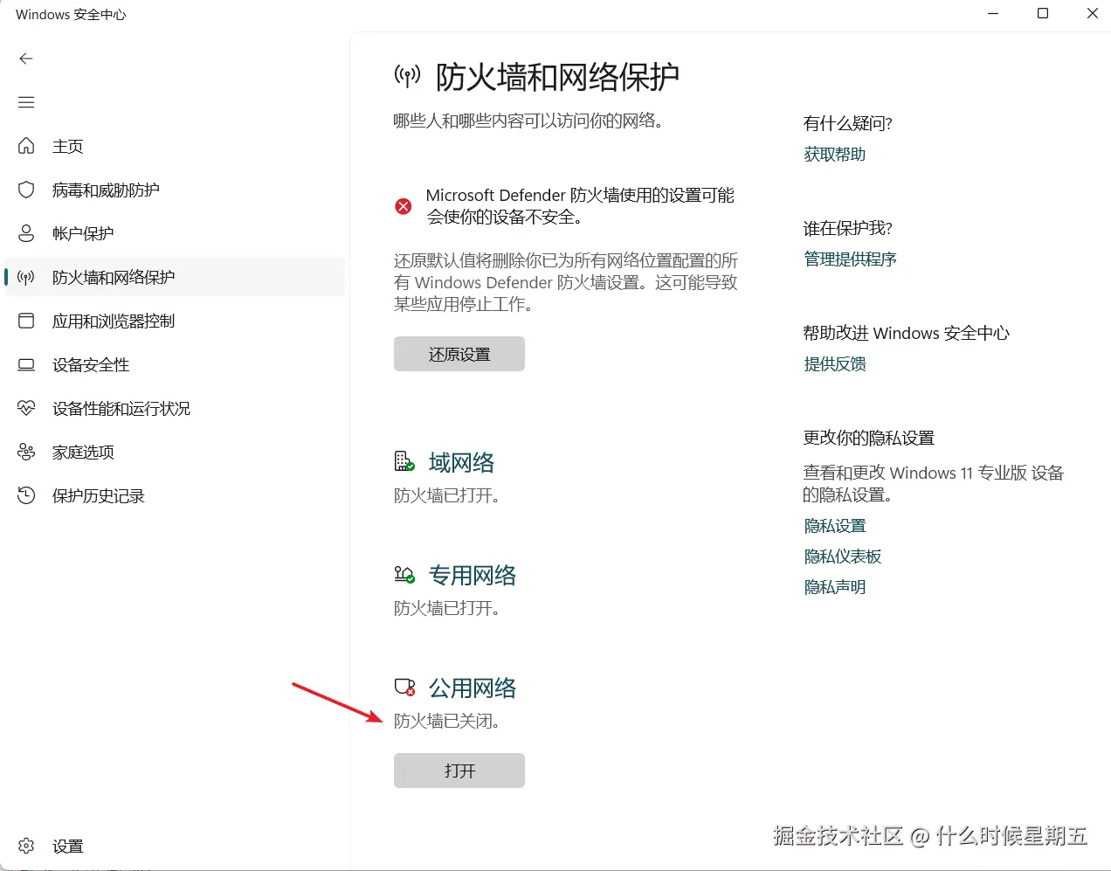Click the laptop icon for 设备安全性
Viewport: 1111px width, 871px height.
point(26,364)
